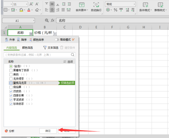
Task: Open the 选项 options menu
Action: pos(68,62)
